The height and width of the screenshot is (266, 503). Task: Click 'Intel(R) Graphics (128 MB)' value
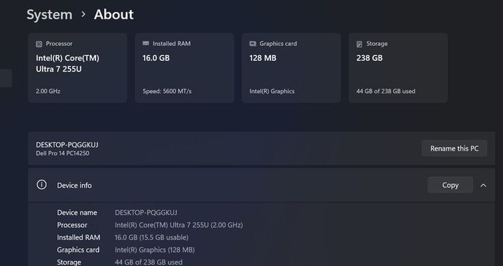coord(155,250)
